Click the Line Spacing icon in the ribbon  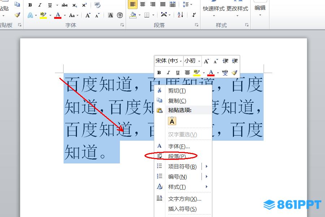click(186, 4)
